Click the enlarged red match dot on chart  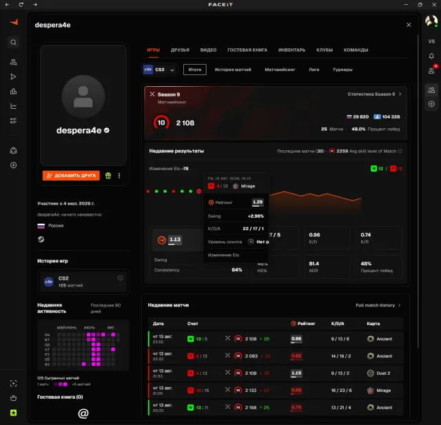pyautogui.click(x=199, y=191)
